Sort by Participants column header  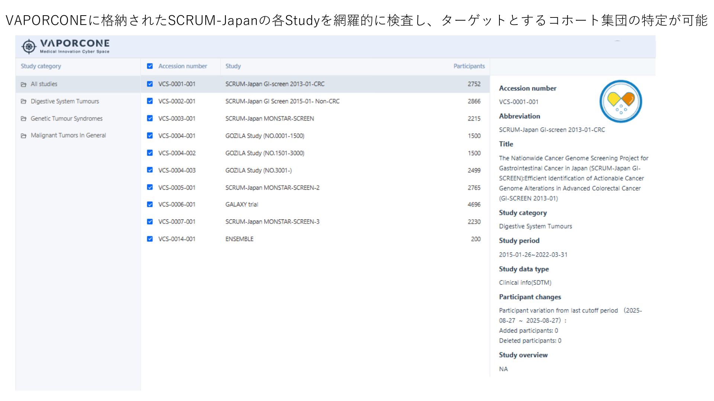pos(469,66)
